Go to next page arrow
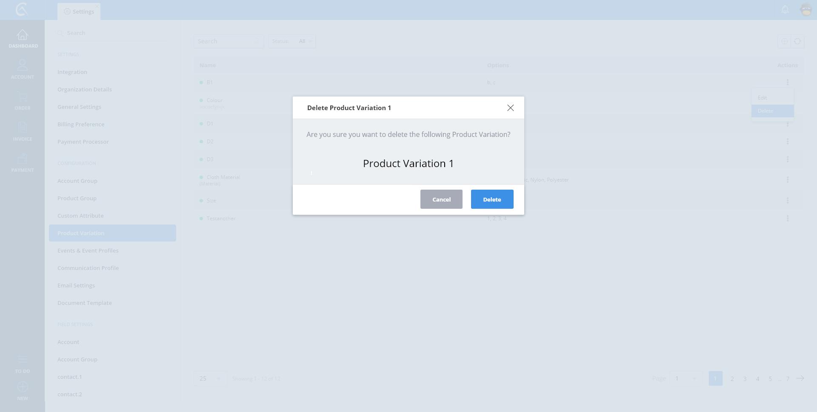Viewport: 817px width, 412px height. tap(800, 378)
